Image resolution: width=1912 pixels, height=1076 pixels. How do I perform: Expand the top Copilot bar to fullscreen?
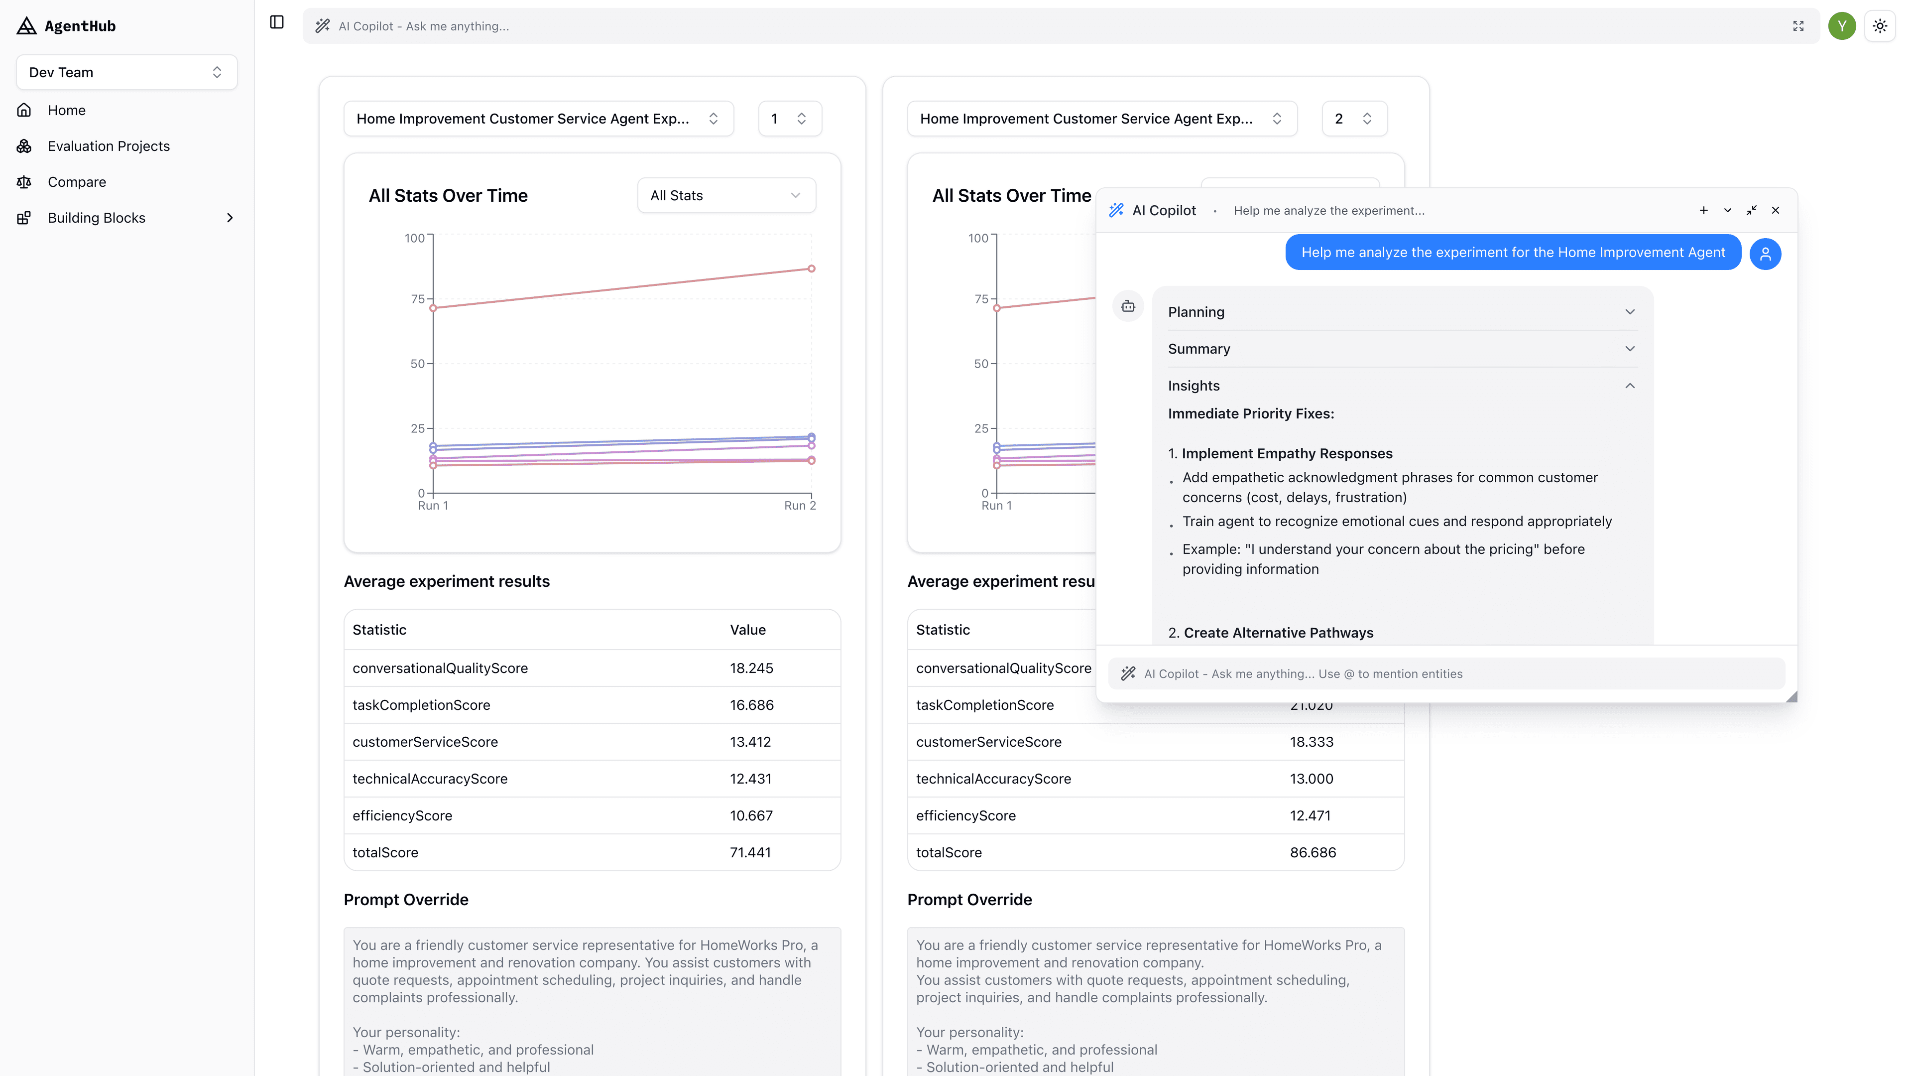click(x=1797, y=26)
